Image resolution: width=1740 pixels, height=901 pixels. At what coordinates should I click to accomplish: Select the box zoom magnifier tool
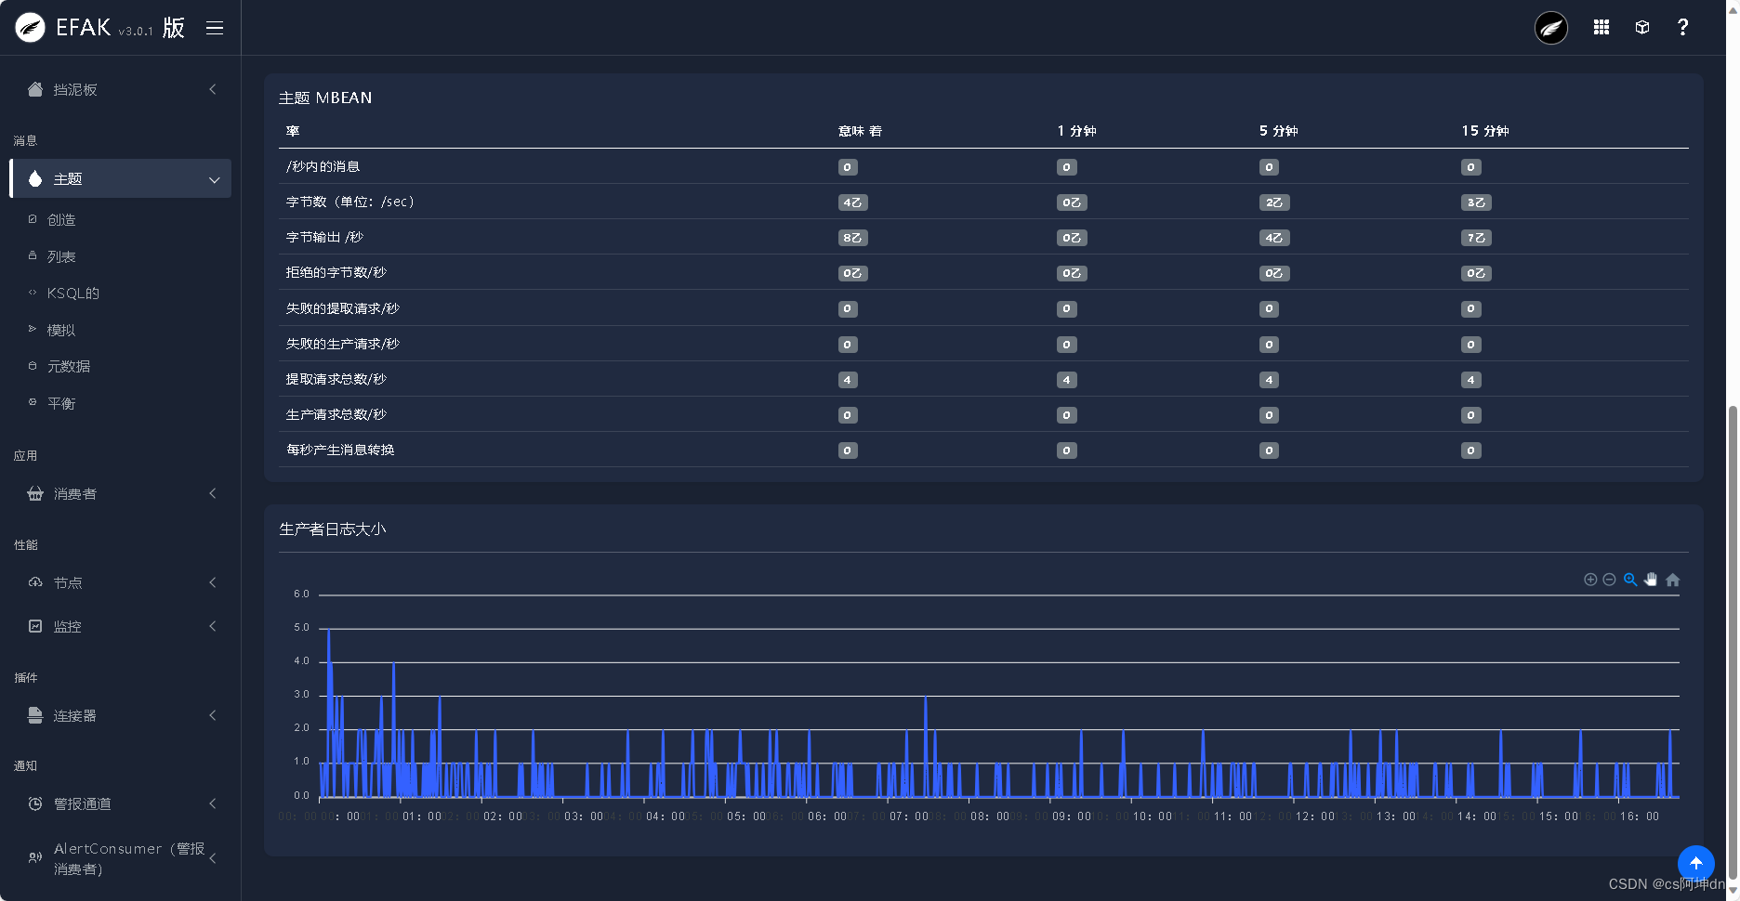(x=1630, y=579)
